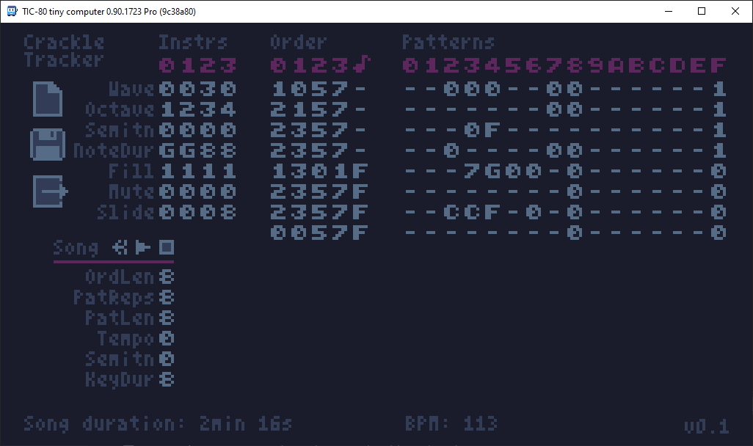
Task: Toggle Mute for instrument 2
Action: coord(208,191)
